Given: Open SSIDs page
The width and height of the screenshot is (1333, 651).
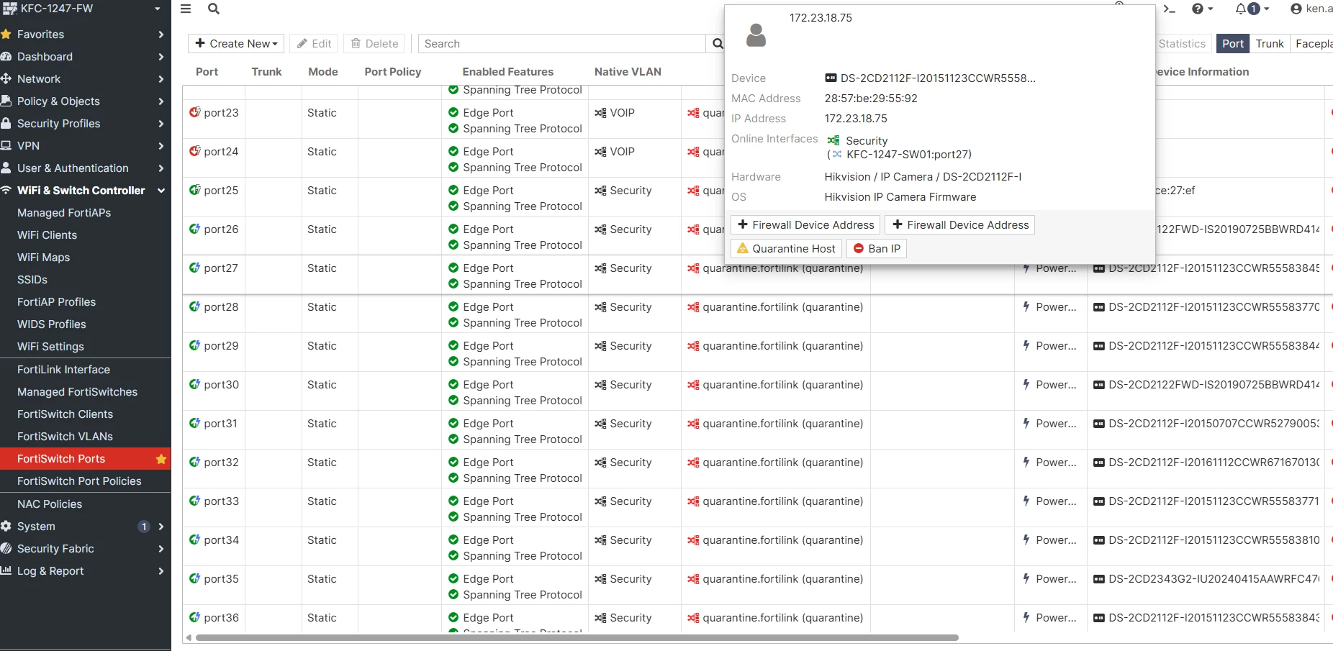Looking at the screenshot, I should coord(32,279).
